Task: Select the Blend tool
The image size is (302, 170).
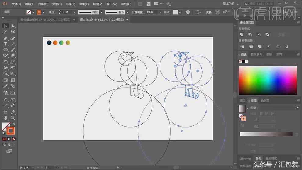Action: click(x=13, y=86)
